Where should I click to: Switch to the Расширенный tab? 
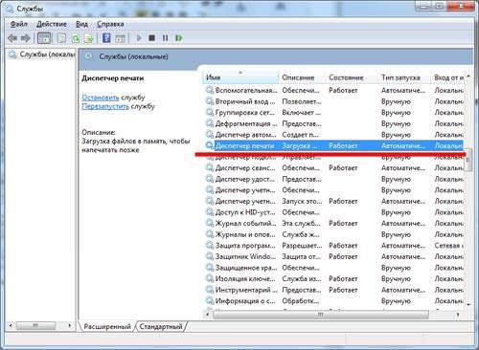click(107, 326)
